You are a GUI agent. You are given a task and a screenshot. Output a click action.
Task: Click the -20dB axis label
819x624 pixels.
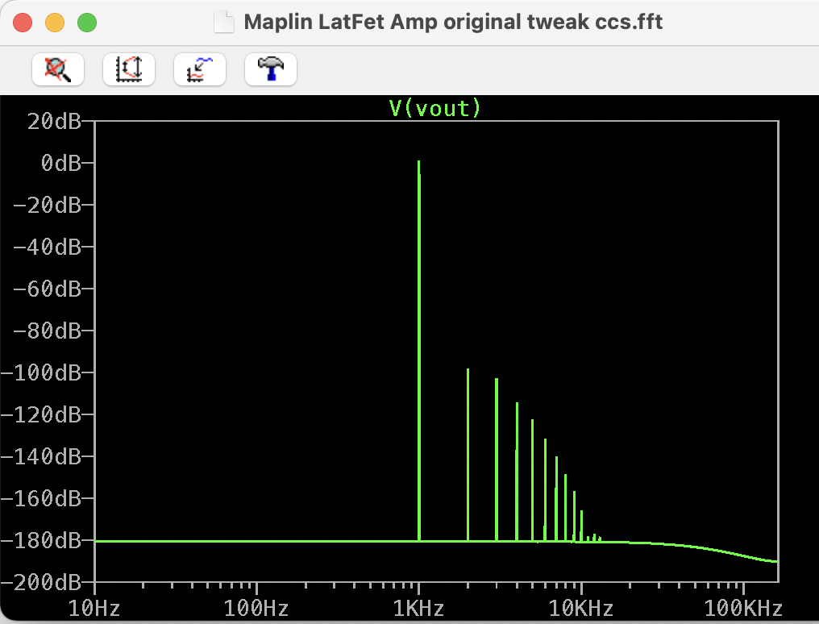click(48, 206)
